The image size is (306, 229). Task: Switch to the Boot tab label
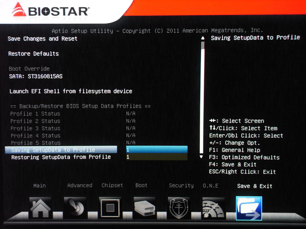[x=141, y=185]
